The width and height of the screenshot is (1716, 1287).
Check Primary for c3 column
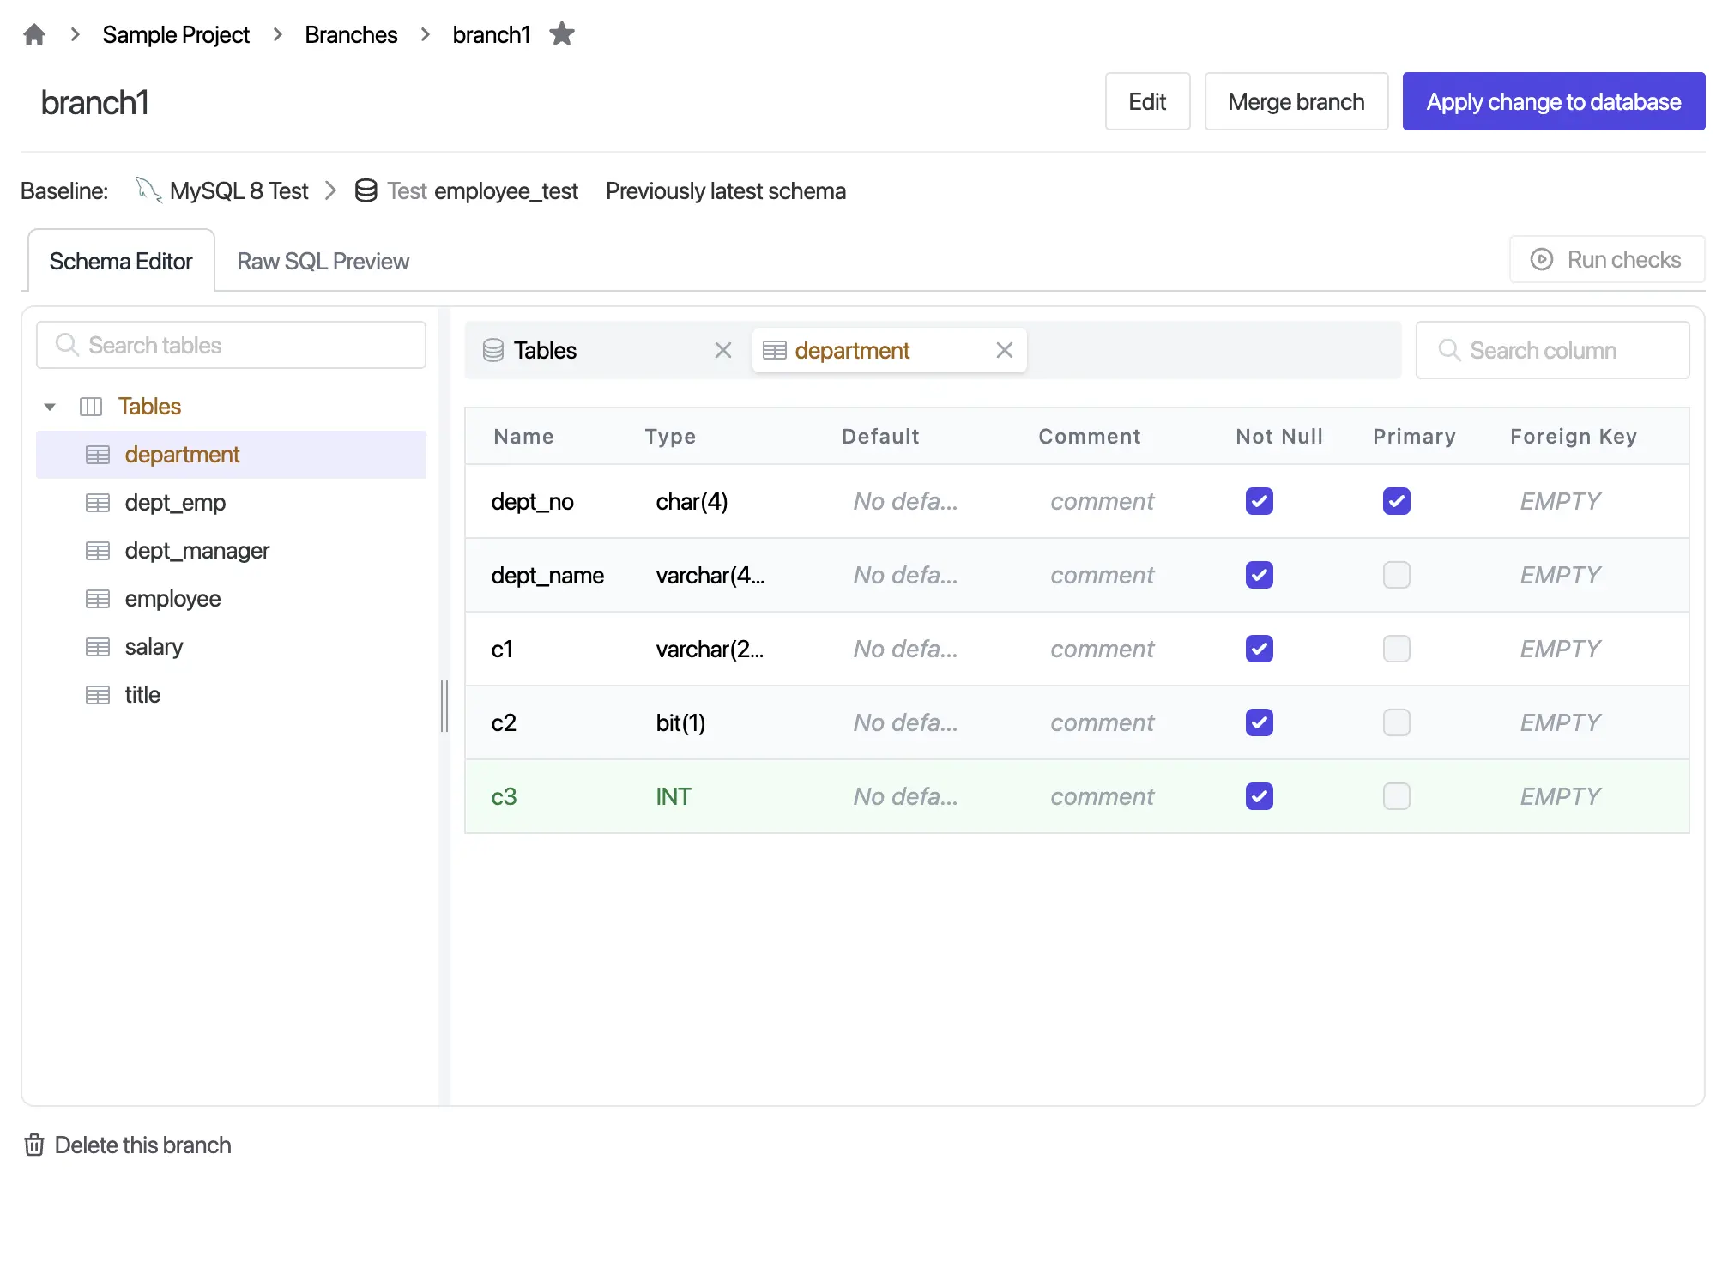1397,796
